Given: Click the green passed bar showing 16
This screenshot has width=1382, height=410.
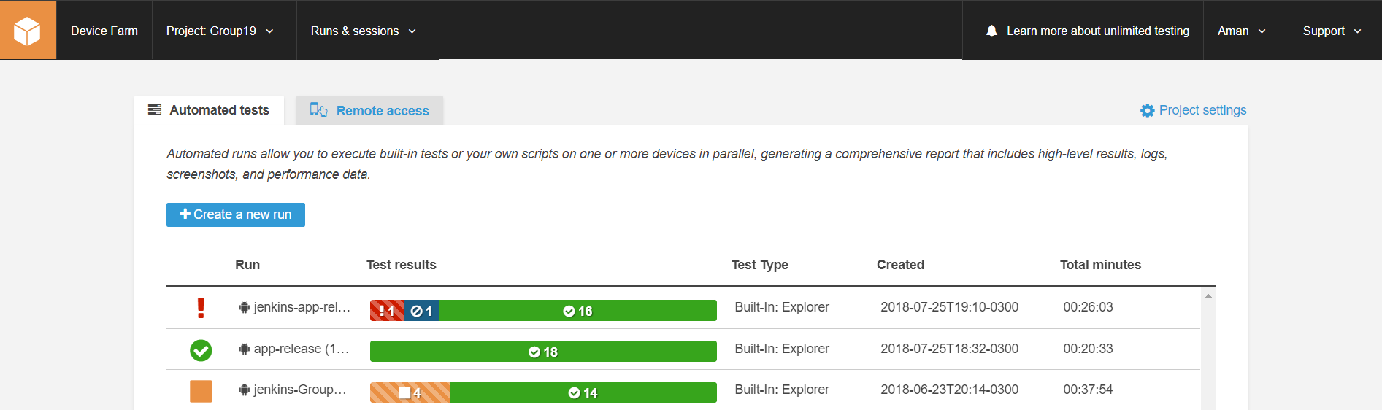Looking at the screenshot, I should pos(578,311).
